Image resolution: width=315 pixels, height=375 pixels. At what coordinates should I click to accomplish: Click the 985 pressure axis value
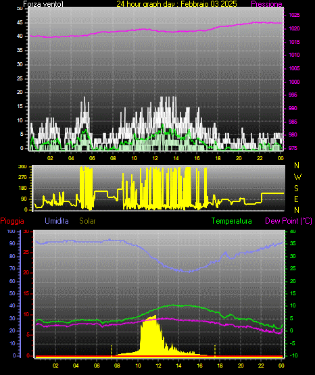[x=293, y=122]
